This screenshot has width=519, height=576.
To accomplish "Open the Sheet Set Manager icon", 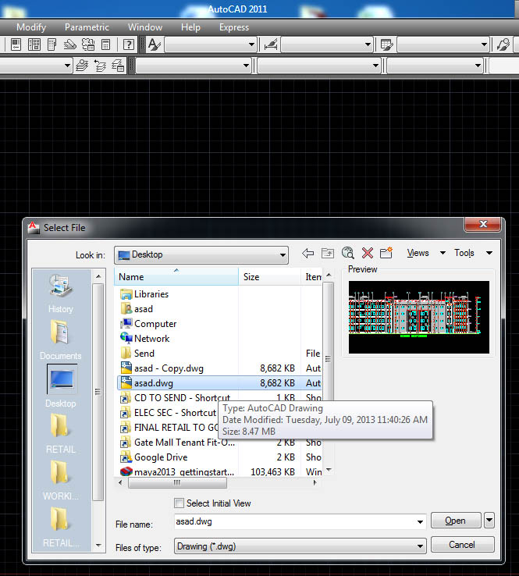I will [69, 44].
